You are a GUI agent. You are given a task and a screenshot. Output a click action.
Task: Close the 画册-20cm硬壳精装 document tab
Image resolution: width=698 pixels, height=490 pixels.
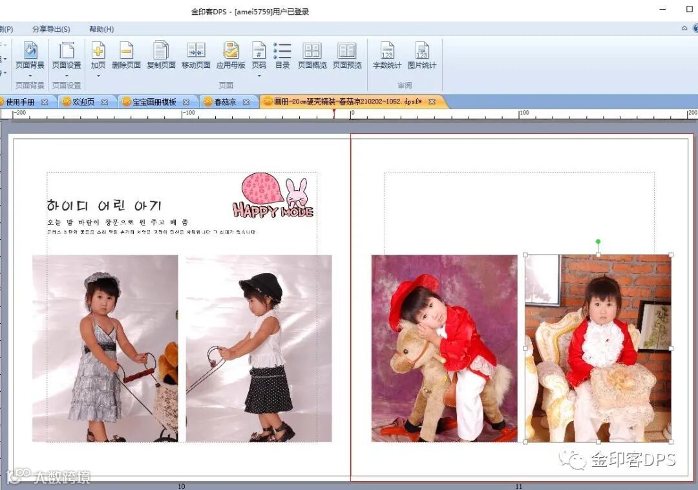point(432,101)
